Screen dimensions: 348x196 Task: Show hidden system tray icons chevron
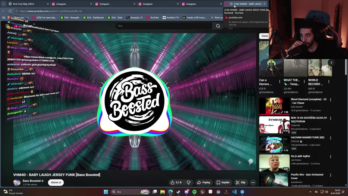[x=310, y=192]
